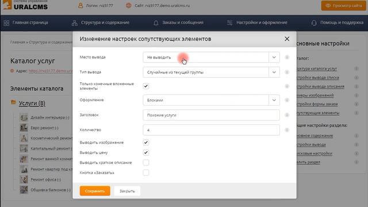368x207 pixels.
Task: Open Размеры изображений link
Action: [315, 95]
